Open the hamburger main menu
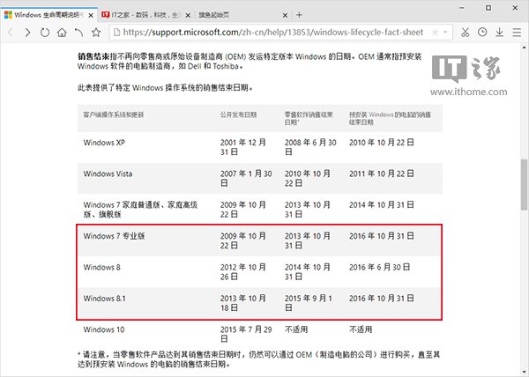The image size is (529, 377). [517, 33]
